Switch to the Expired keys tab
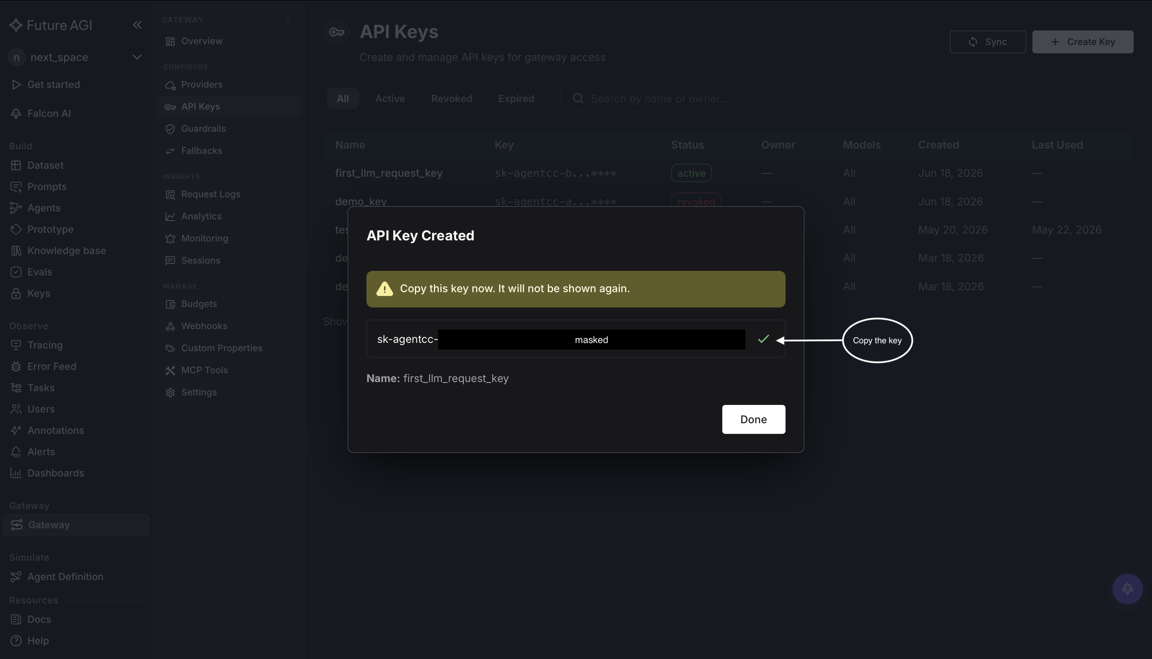1152x659 pixels. coord(516,98)
